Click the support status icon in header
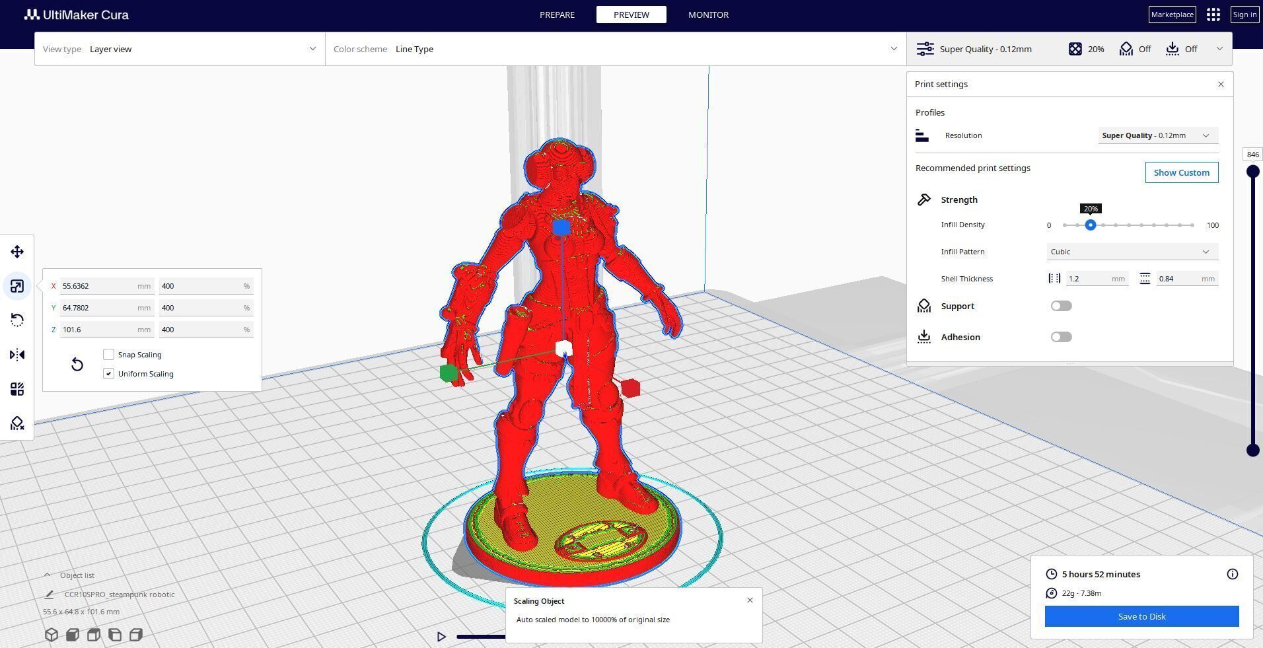 1126,49
